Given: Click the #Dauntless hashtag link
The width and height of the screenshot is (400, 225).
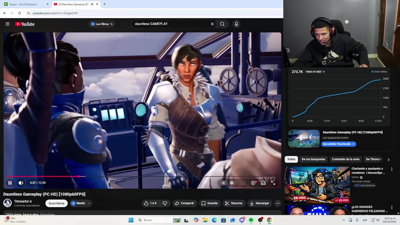Looking at the screenshot, I should [47, 214].
